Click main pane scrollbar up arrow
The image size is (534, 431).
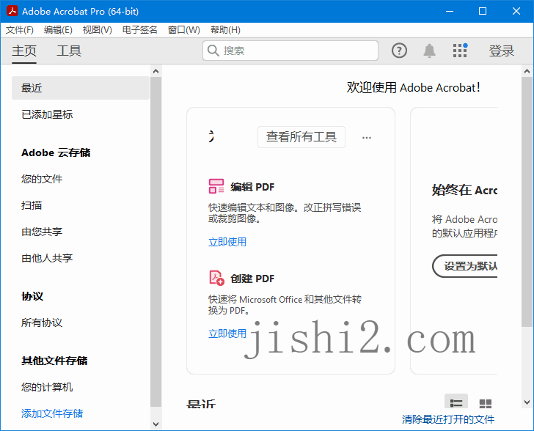point(527,71)
